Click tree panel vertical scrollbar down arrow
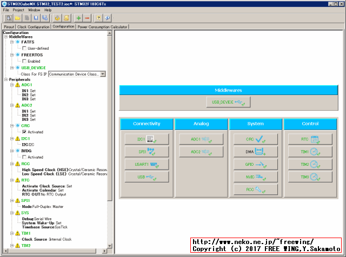Viewport: 346px width, 257px height. pyautogui.click(x=110, y=246)
